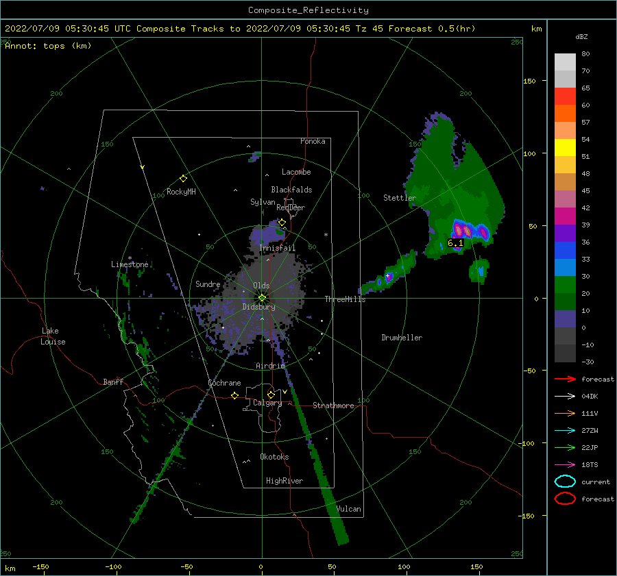This screenshot has width=617, height=576.
Task: Click the green 22JP arrow icon
Action: (x=565, y=447)
